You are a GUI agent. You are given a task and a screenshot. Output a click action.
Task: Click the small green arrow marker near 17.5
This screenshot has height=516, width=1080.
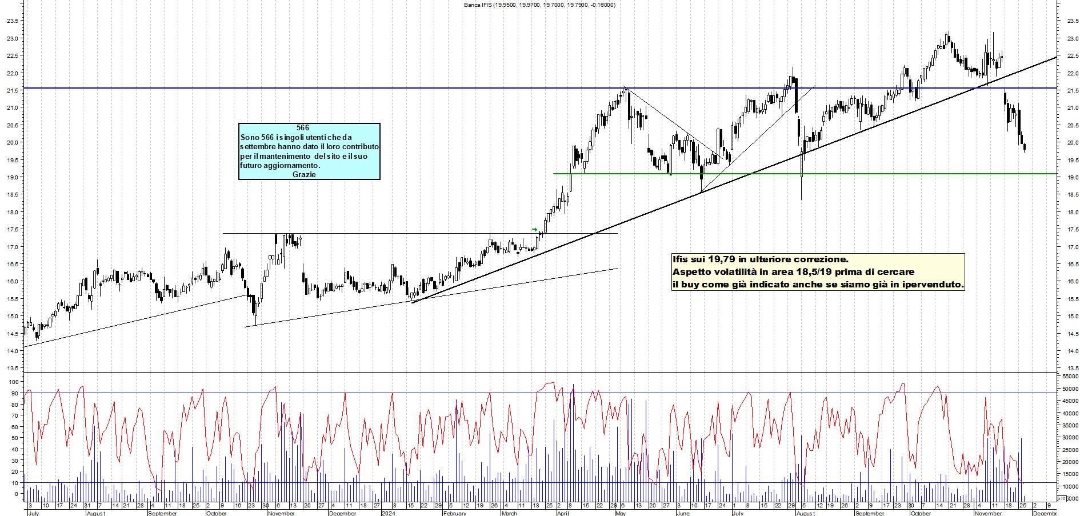534,230
